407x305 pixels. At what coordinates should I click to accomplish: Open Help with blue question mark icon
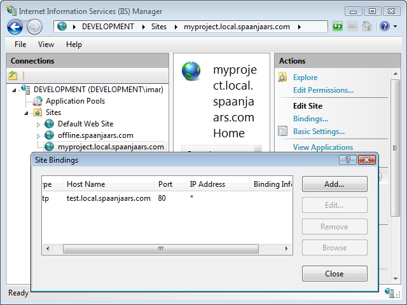(385, 27)
